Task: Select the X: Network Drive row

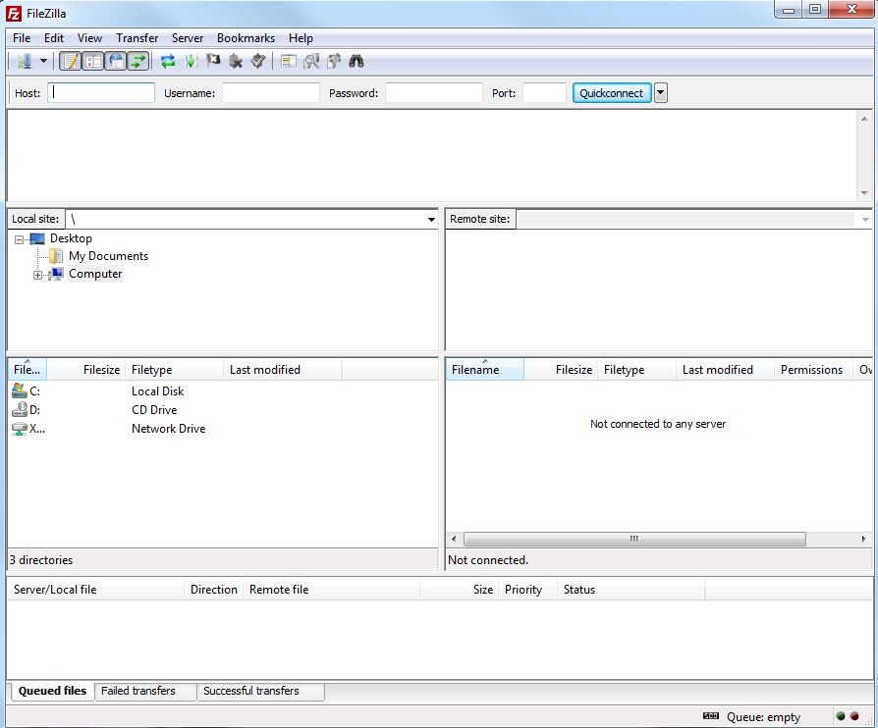Action: click(x=223, y=429)
